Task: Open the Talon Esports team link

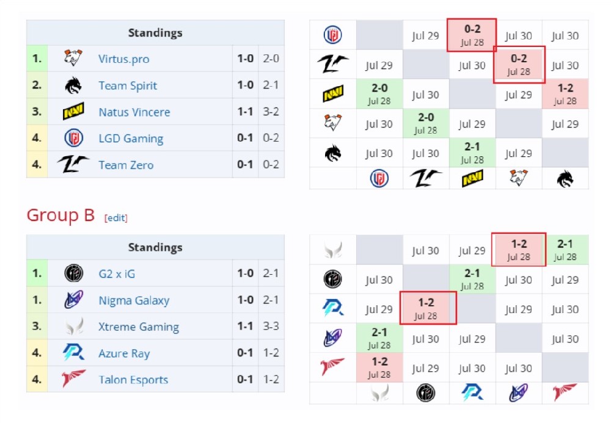Action: [133, 380]
